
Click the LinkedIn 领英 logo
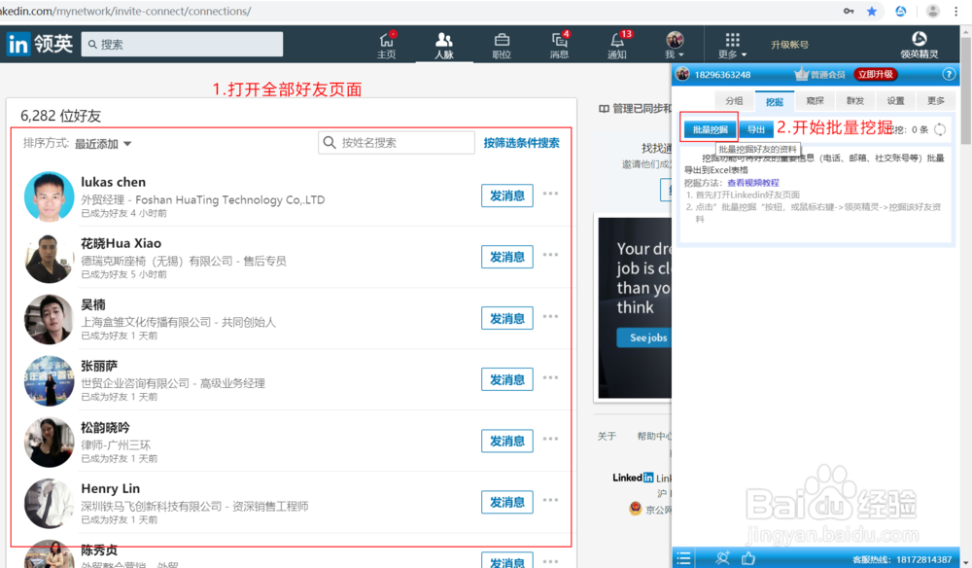[40, 44]
